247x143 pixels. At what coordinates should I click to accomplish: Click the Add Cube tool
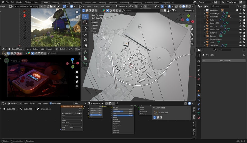(x=85, y=64)
